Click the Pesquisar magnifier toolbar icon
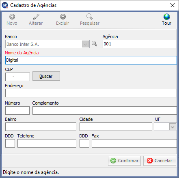This screenshot has height=178, width=179. 89,17
